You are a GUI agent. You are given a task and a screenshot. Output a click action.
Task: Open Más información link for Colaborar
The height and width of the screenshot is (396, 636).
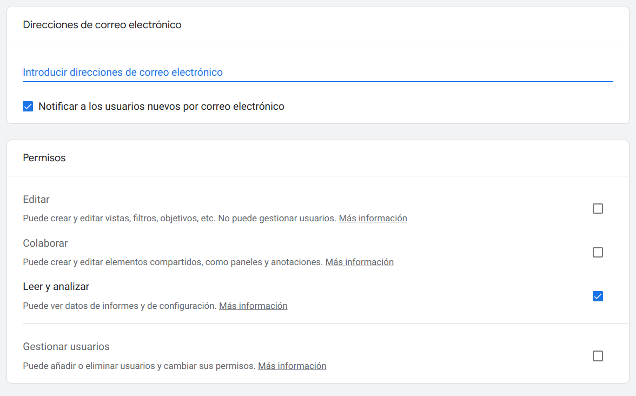(359, 262)
